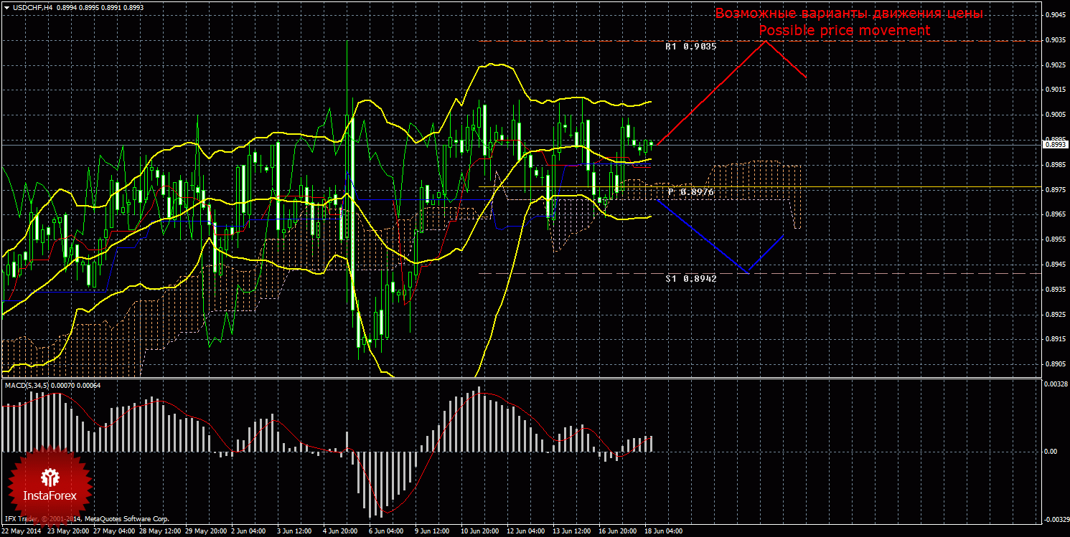Select the 22 May 2014 date label

[21, 532]
